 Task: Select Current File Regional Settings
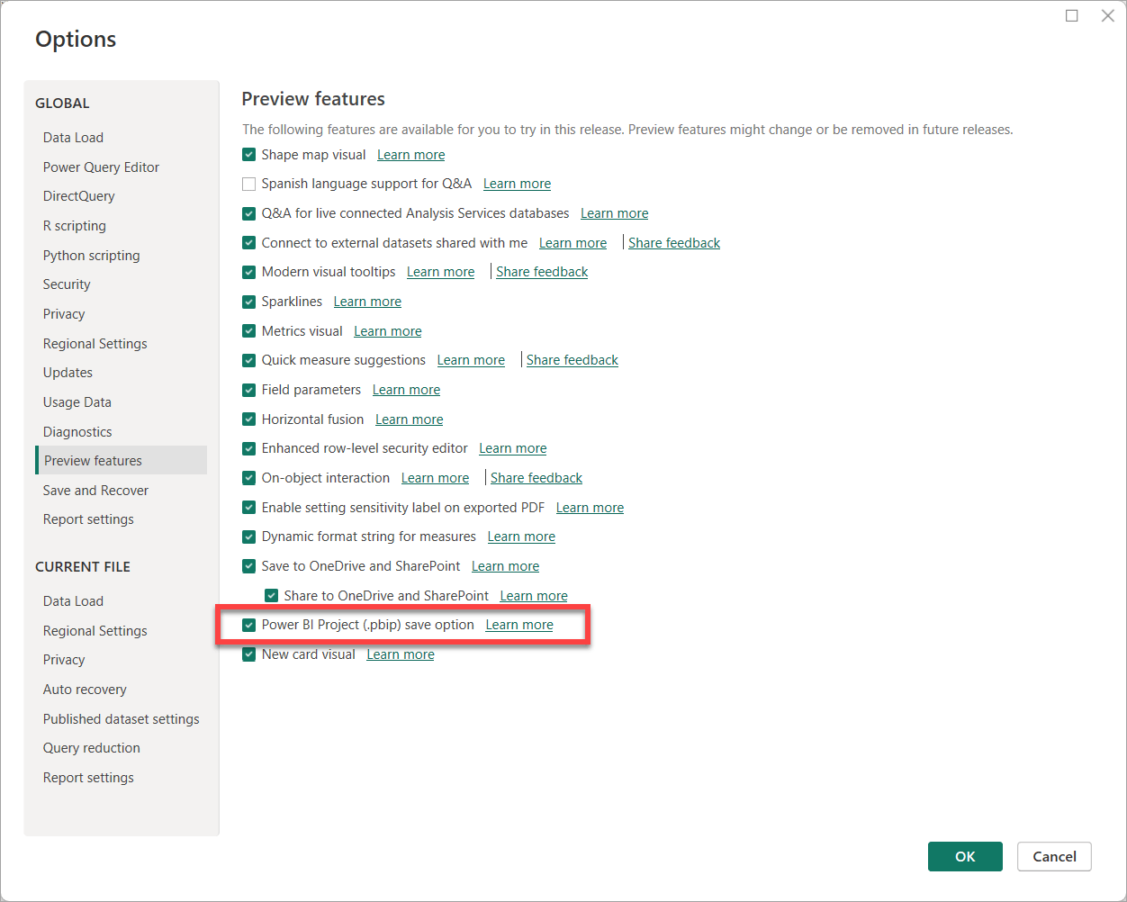point(95,631)
